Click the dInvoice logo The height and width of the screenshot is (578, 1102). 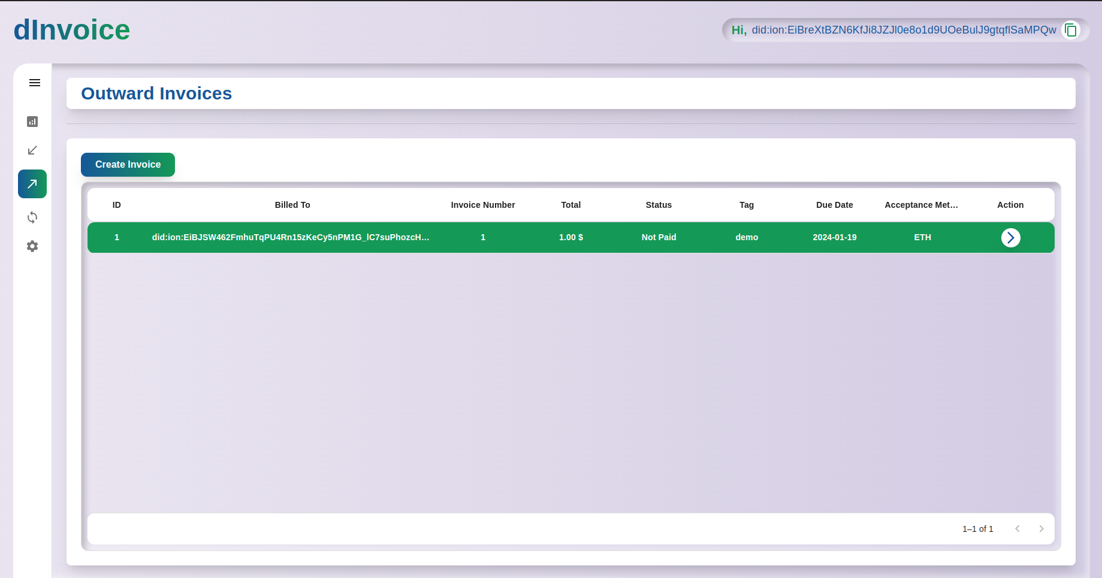click(x=72, y=30)
